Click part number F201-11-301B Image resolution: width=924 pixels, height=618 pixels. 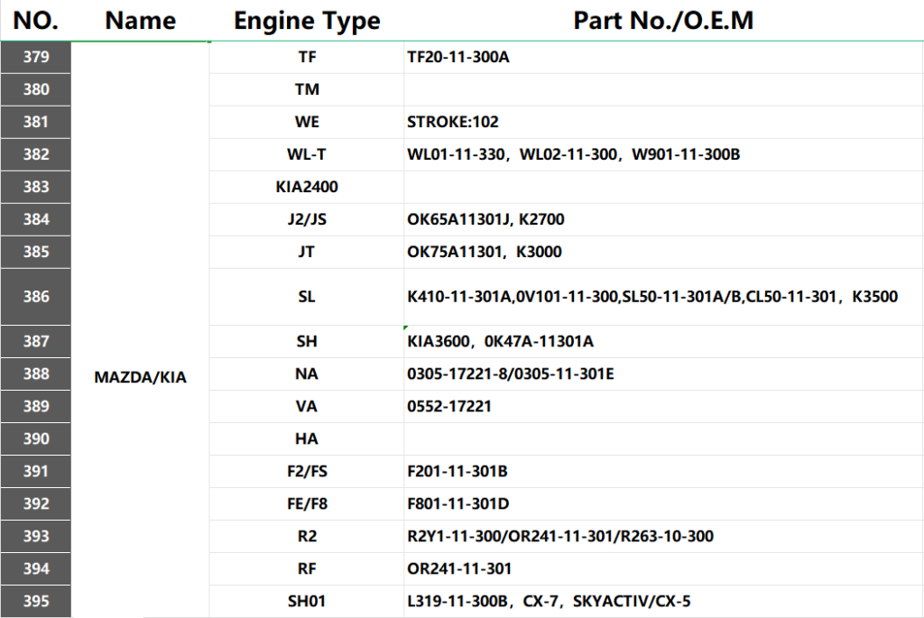pyautogui.click(x=663, y=471)
